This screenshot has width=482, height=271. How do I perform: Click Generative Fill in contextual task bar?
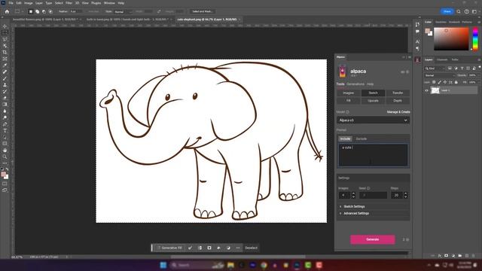169,248
